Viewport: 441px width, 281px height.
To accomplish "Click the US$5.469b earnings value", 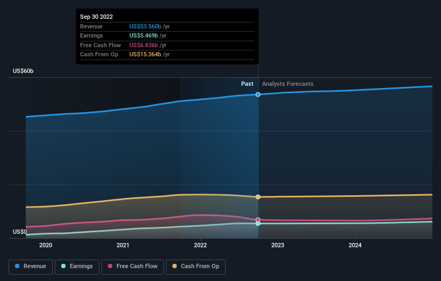I will [144, 35].
